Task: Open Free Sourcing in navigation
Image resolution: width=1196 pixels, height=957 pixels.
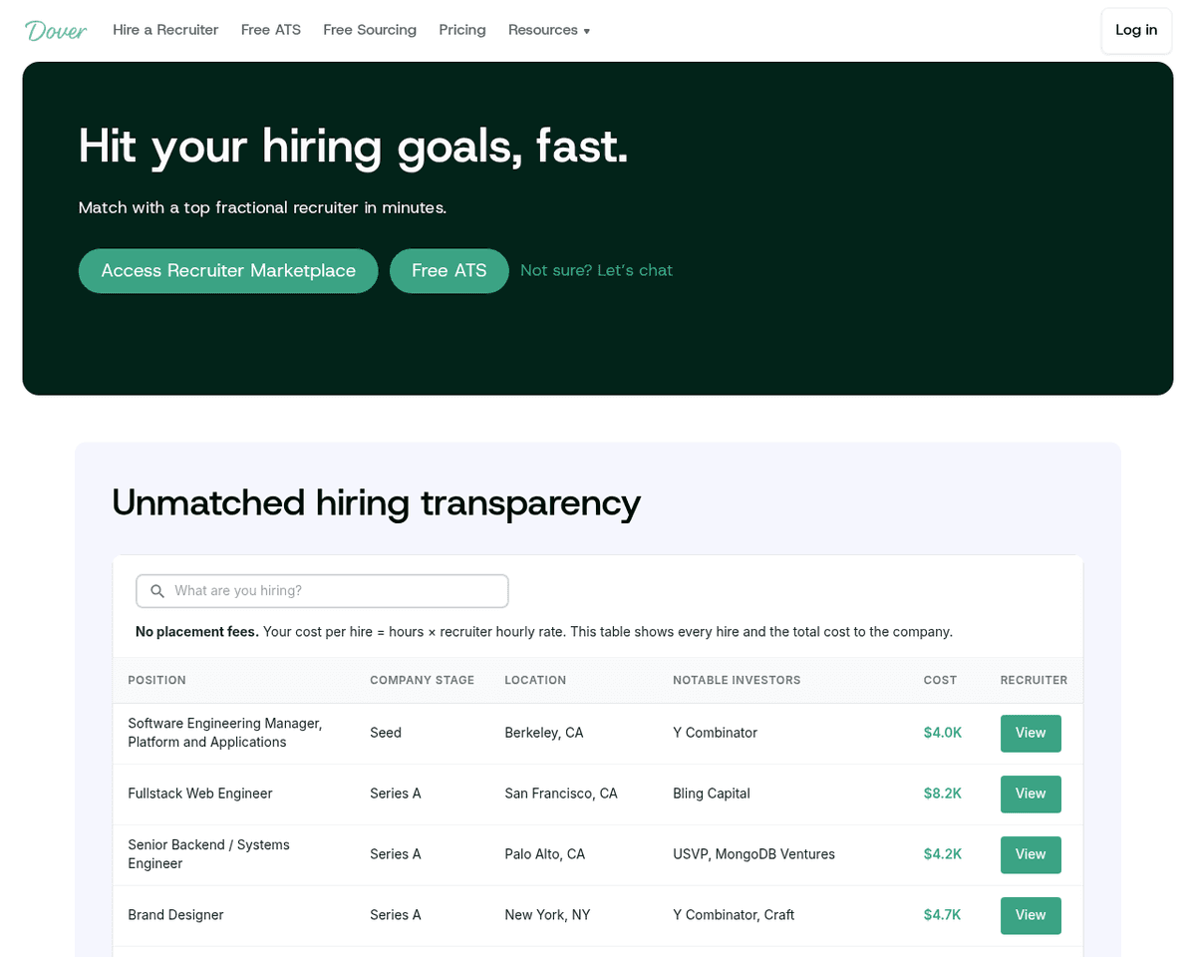Action: [x=370, y=30]
